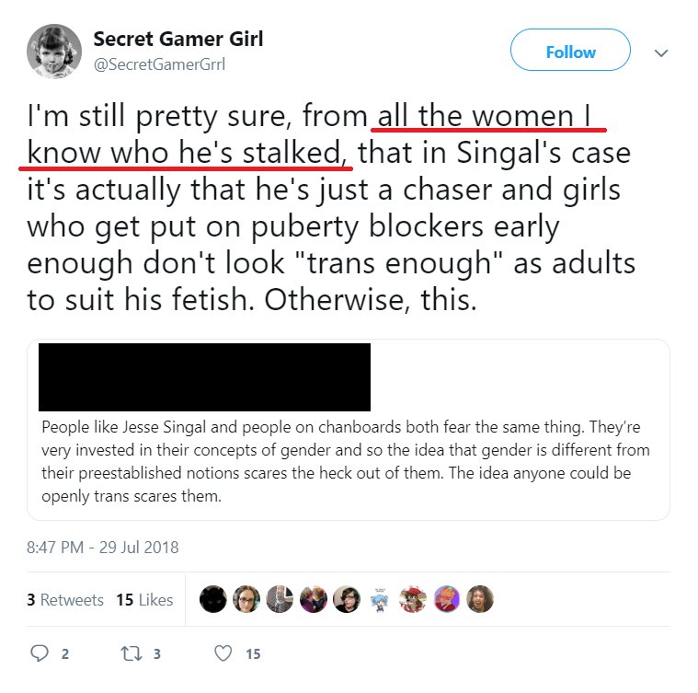Click the purple-background liker avatar

pos(446,599)
